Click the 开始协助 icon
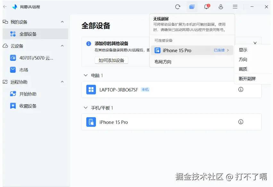The image size is (273, 187). 13,94
